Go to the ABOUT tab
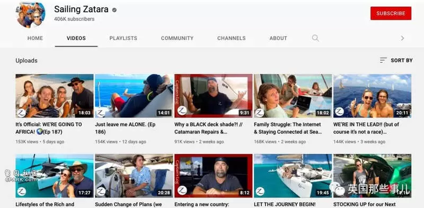The width and height of the screenshot is (424, 208). [x=278, y=38]
